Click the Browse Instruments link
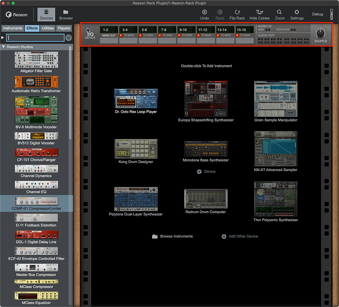Viewport: 339px width, 307px height. click(176, 236)
